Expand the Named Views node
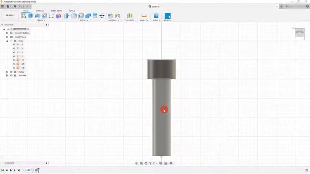This screenshot has width=310, height=174. (7, 37)
